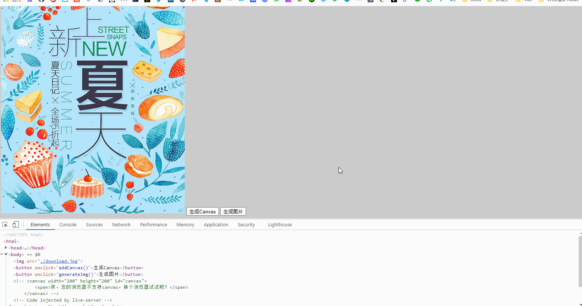
Task: Select the span text about canvas support
Action: (112, 287)
